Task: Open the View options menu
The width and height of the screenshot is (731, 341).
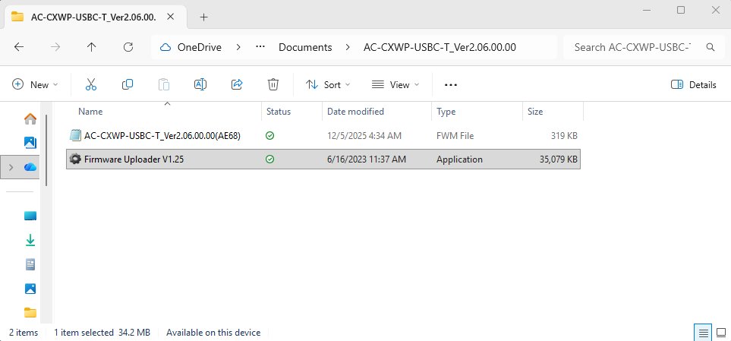Action: tap(395, 84)
